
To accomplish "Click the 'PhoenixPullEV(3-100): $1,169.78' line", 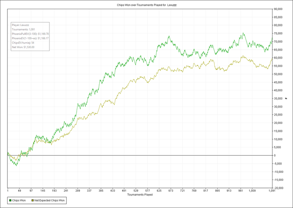I will [x=30, y=34].
